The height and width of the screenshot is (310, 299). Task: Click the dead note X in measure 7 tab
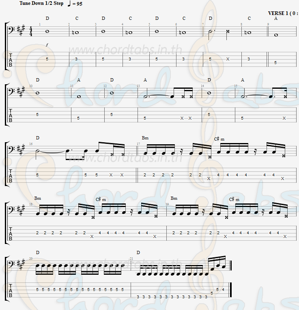click(228, 59)
